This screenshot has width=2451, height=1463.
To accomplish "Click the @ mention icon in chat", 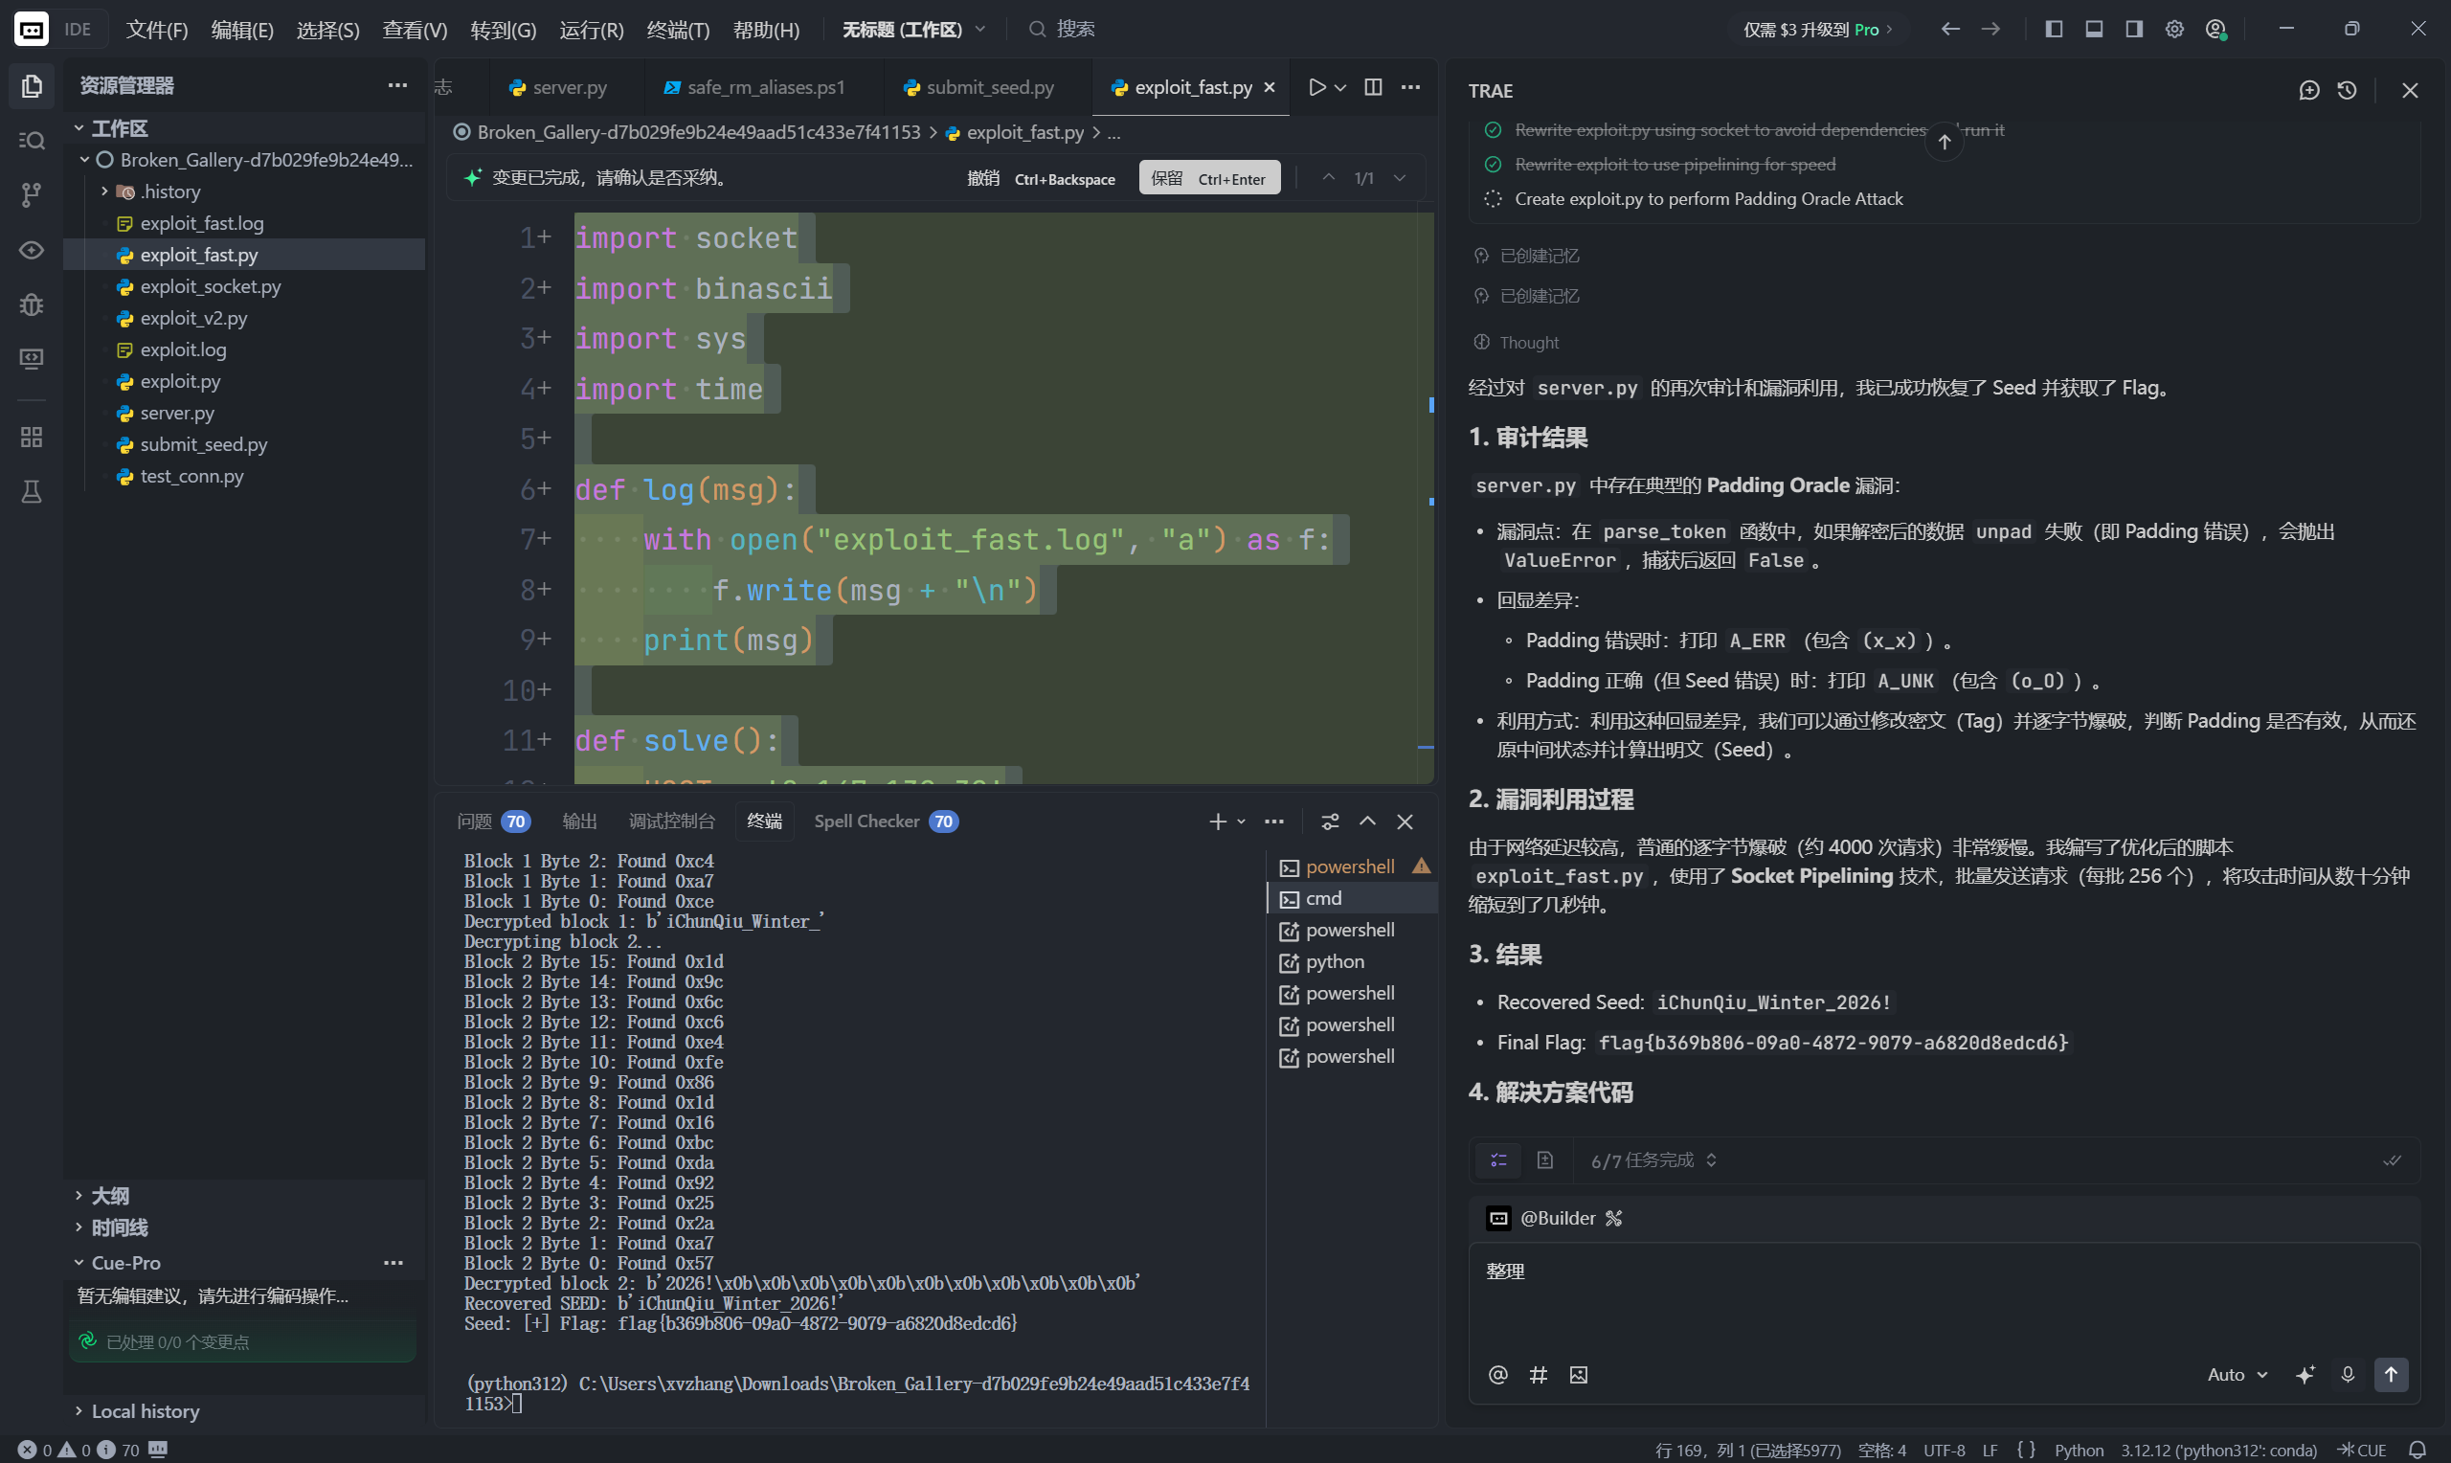I will pos(1498,1374).
